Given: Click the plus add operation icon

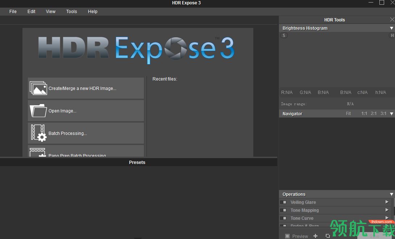Looking at the screenshot, I should 315,236.
